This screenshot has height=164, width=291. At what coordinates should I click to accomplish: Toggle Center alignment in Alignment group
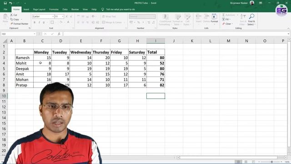coord(83,22)
